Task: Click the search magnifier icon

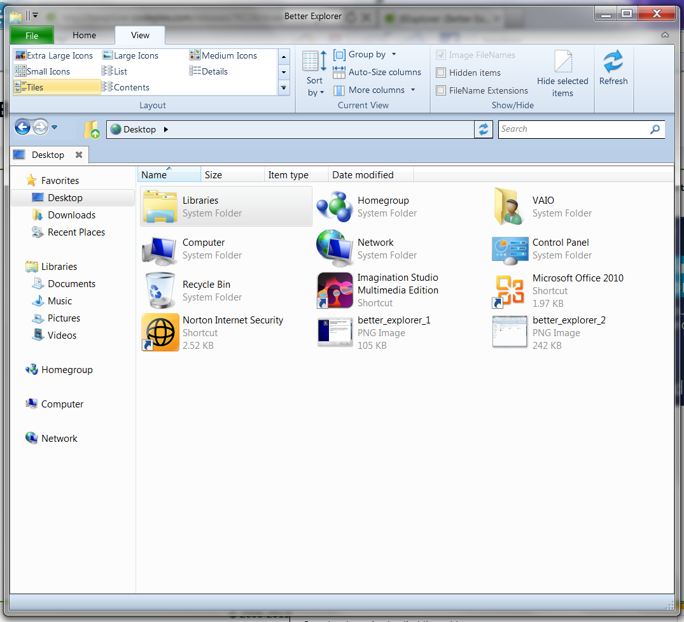Action: point(655,129)
